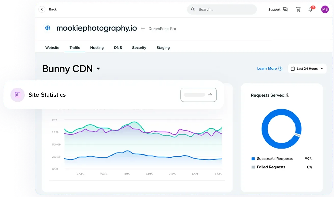Viewport: 334px width, 197px height.
Task: Click the Back label text
Action: (x=53, y=9)
